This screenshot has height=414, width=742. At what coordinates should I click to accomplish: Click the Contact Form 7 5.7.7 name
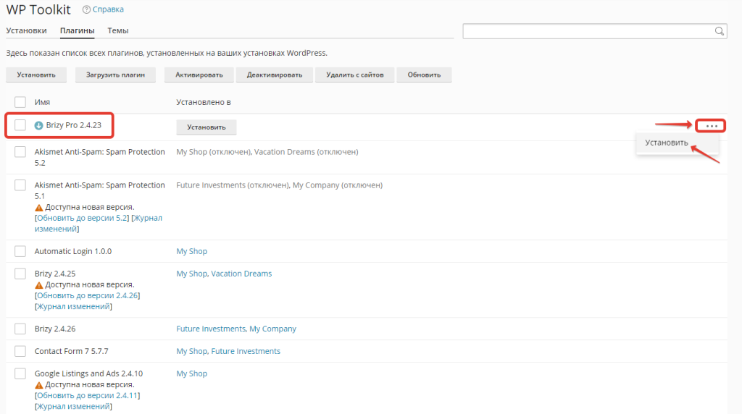pos(72,351)
